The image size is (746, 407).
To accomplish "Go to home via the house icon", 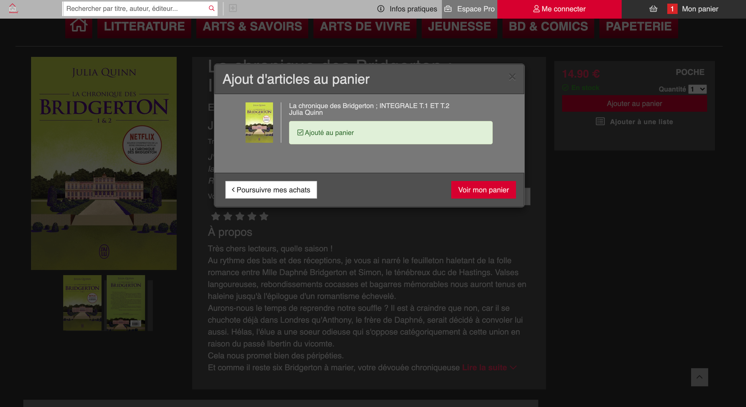I will [79, 26].
